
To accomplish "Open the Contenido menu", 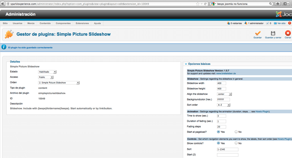I will tap(45, 23).
